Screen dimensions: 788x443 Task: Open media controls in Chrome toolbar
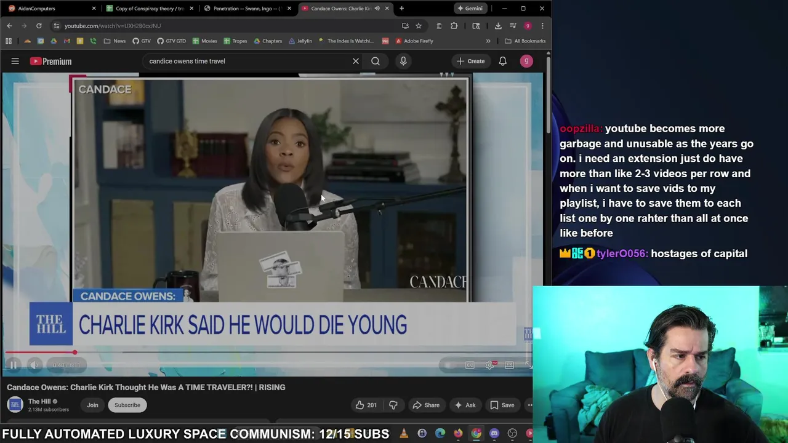513,26
